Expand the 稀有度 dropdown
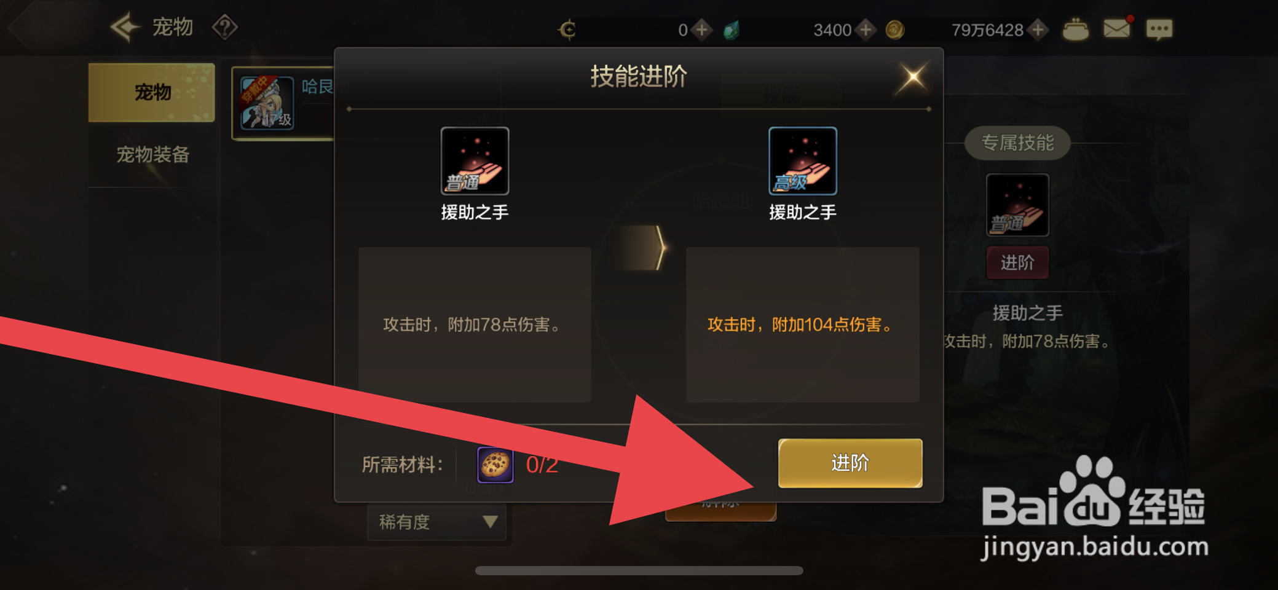1278x590 pixels. [x=436, y=522]
